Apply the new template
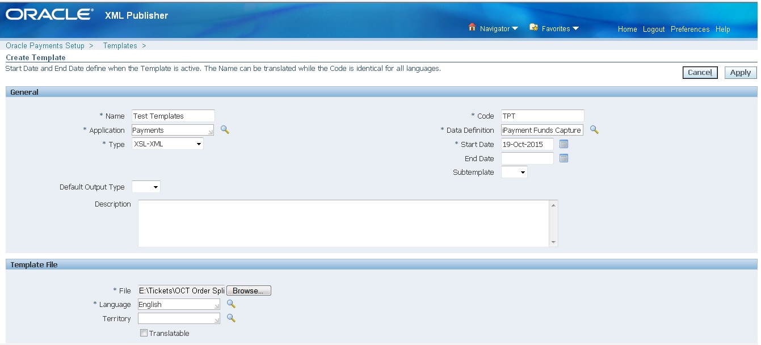The width and height of the screenshot is (761, 345). [740, 72]
